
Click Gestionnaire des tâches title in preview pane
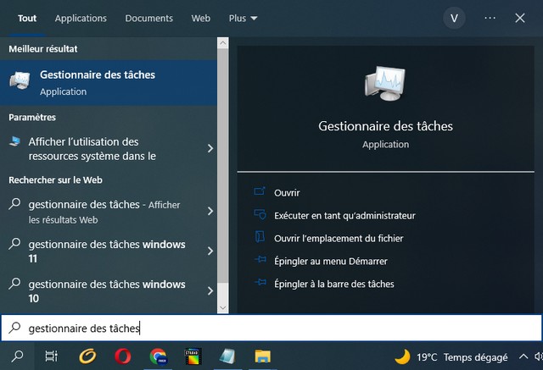pyautogui.click(x=385, y=126)
